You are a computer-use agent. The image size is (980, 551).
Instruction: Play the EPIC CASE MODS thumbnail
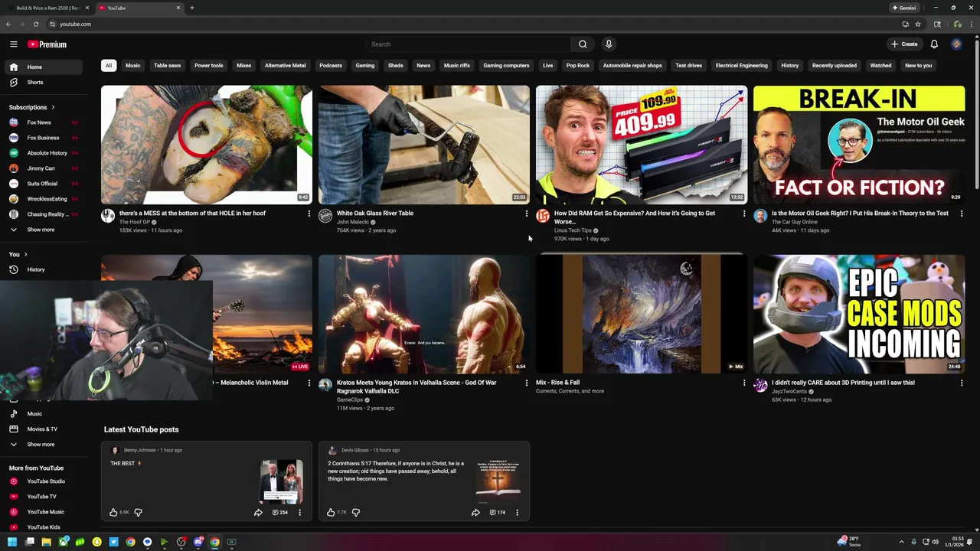pyautogui.click(x=859, y=314)
